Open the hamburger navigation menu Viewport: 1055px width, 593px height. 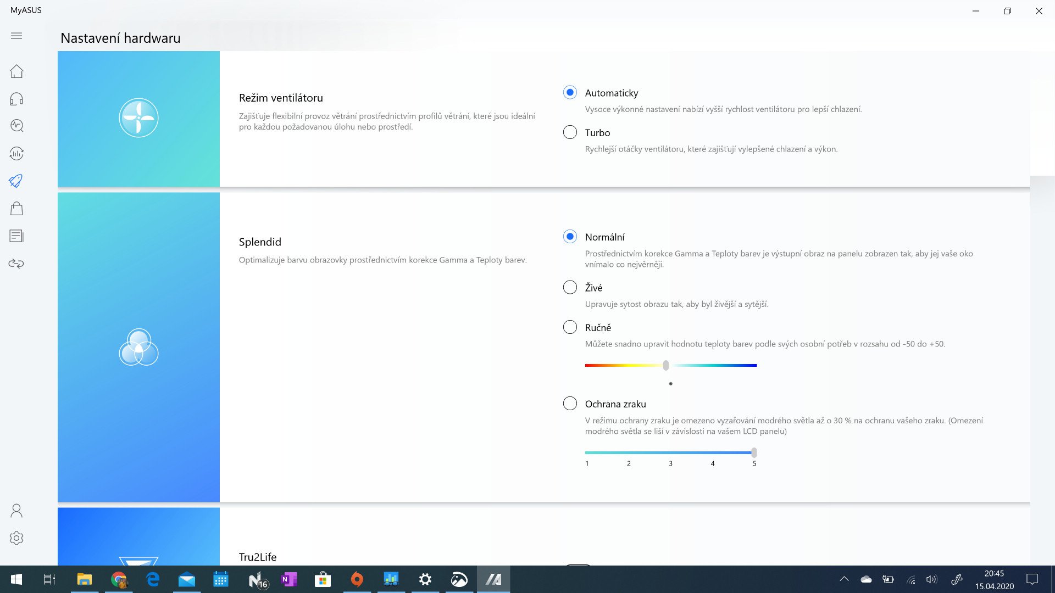(x=16, y=36)
